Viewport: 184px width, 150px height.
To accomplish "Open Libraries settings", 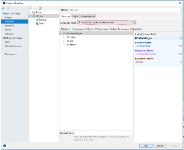I will [x=9, y=26].
